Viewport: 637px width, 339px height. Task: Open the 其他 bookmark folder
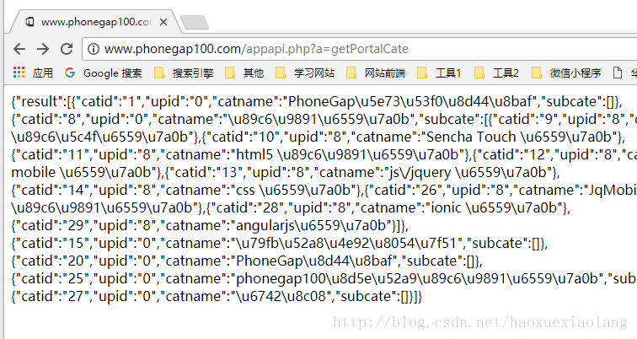(x=244, y=73)
